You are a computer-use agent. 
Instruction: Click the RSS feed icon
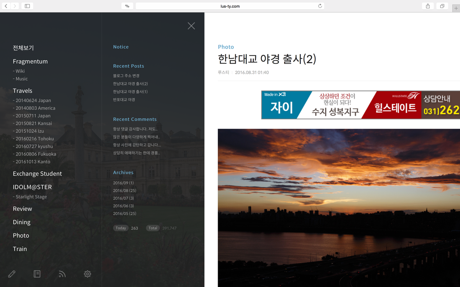coord(62,274)
